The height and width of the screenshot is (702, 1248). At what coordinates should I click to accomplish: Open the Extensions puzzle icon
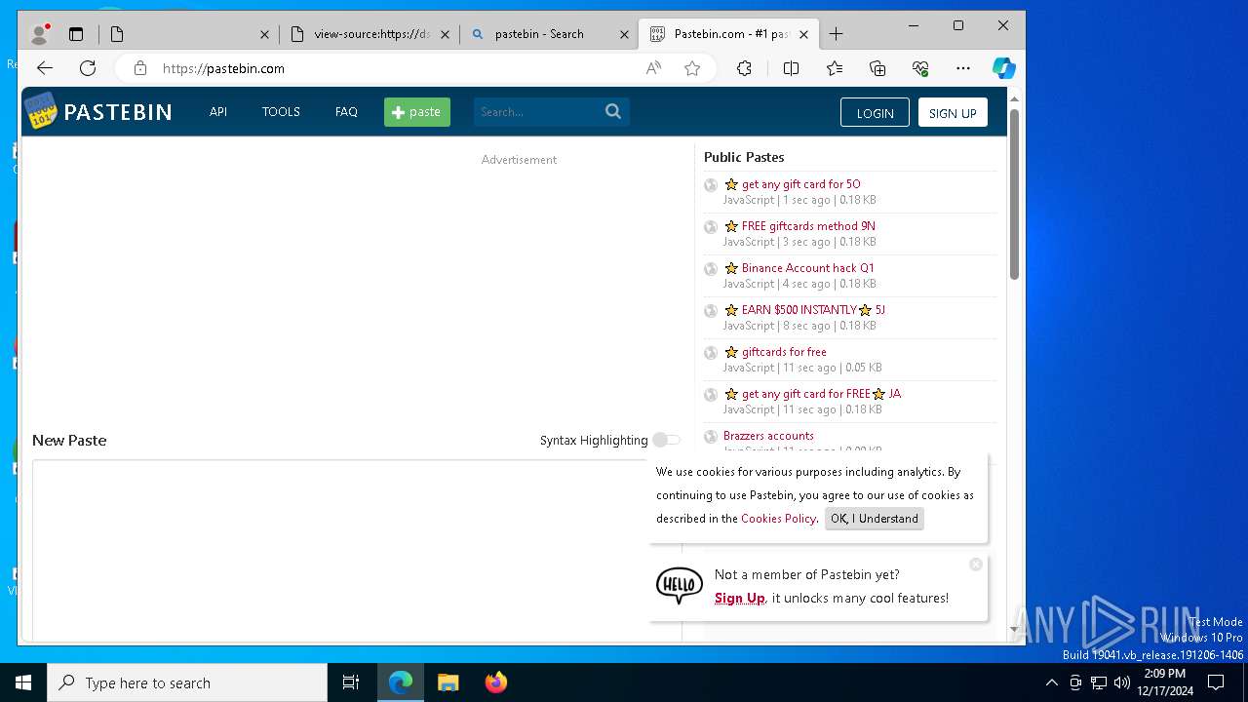click(744, 68)
